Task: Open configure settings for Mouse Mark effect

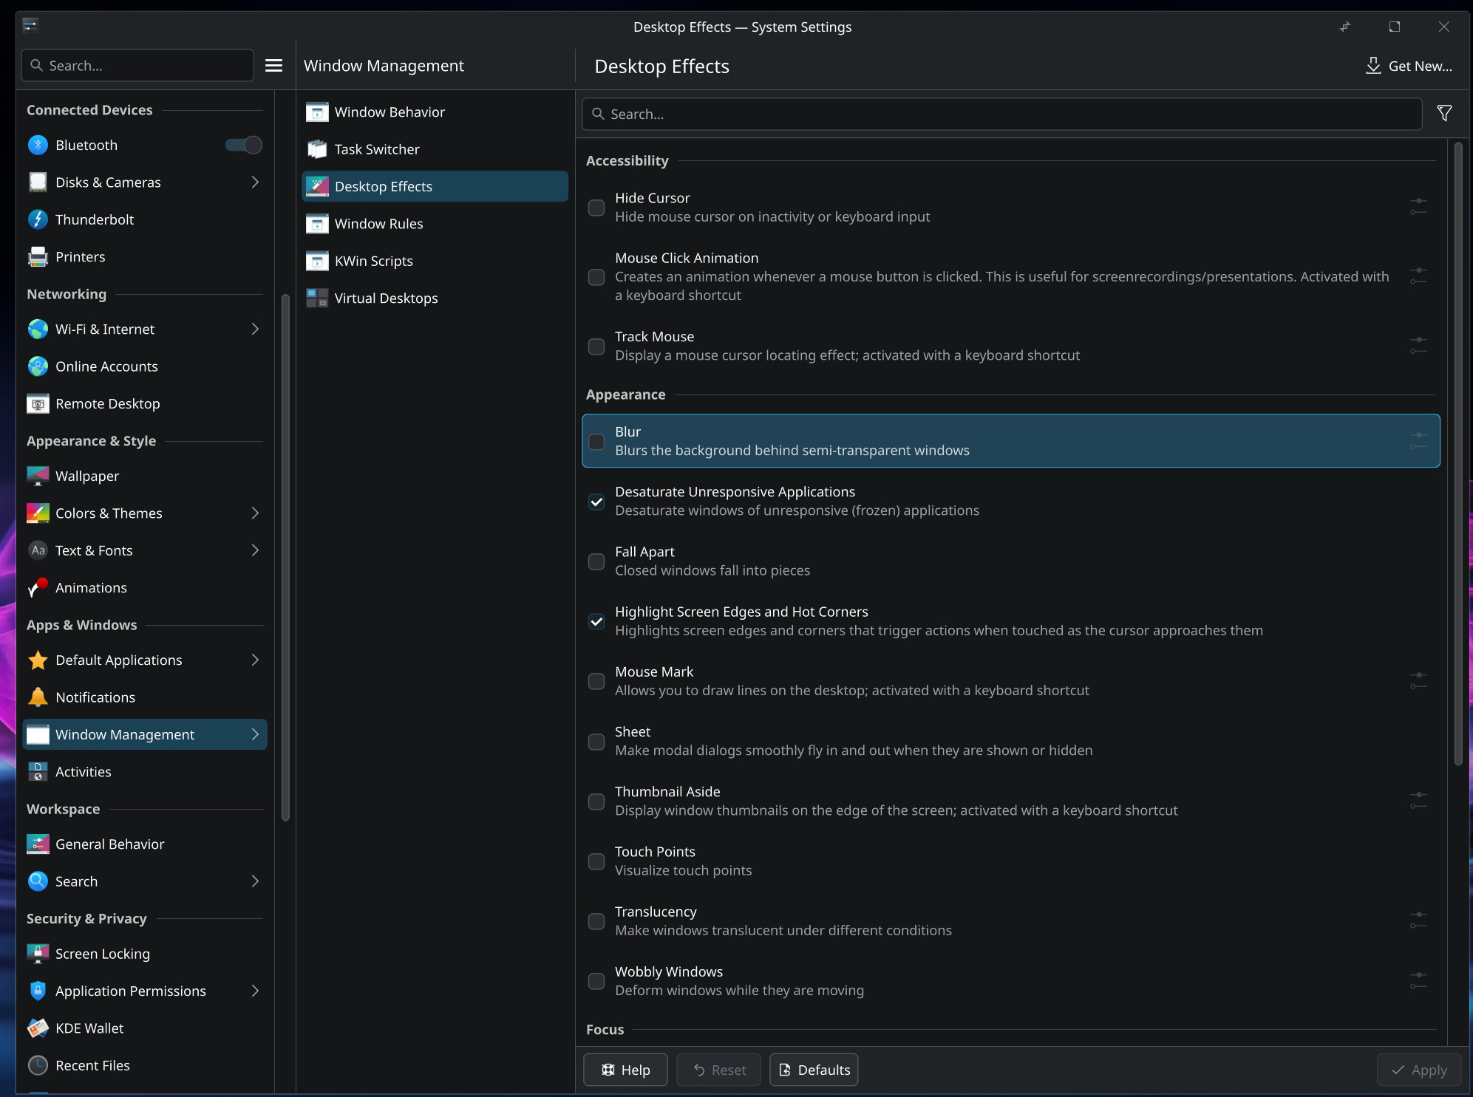Action: pos(1418,680)
